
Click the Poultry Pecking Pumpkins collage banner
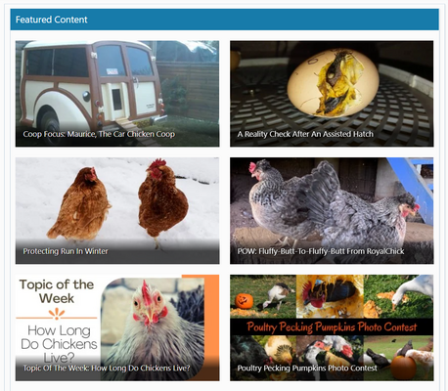click(332, 327)
